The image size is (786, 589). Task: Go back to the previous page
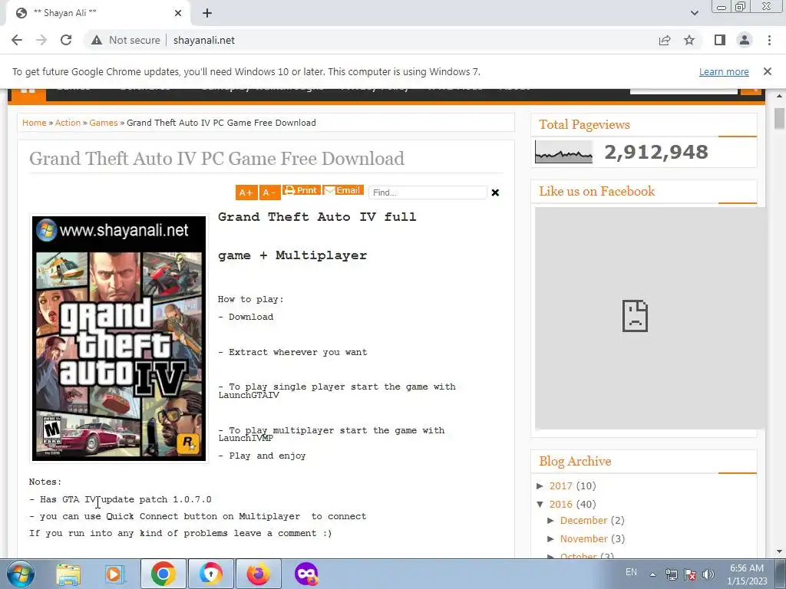click(x=17, y=40)
